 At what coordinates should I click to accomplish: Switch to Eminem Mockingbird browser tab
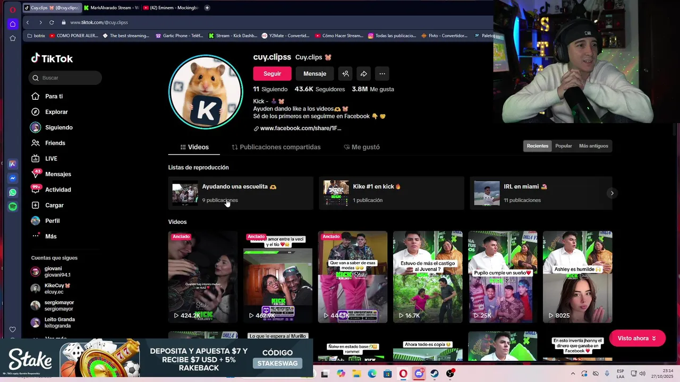(171, 8)
